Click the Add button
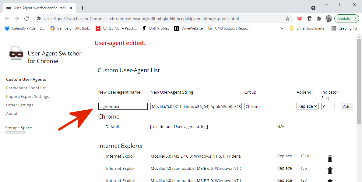The image size is (362, 182). click(347, 106)
